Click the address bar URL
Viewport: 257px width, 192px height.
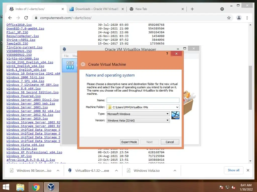[x=66, y=18]
